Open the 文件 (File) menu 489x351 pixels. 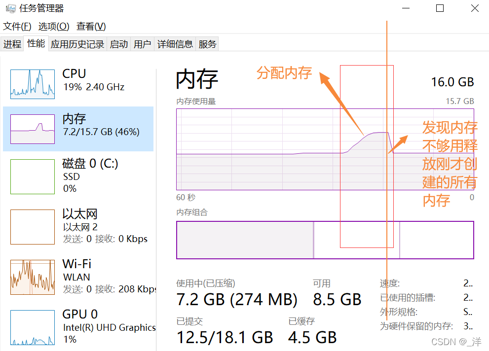click(17, 26)
